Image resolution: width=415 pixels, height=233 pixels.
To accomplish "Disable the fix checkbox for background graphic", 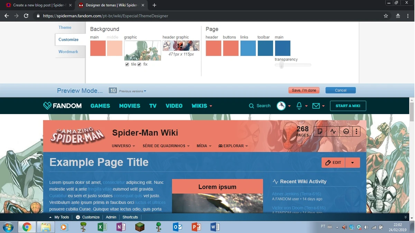I will coord(139,64).
